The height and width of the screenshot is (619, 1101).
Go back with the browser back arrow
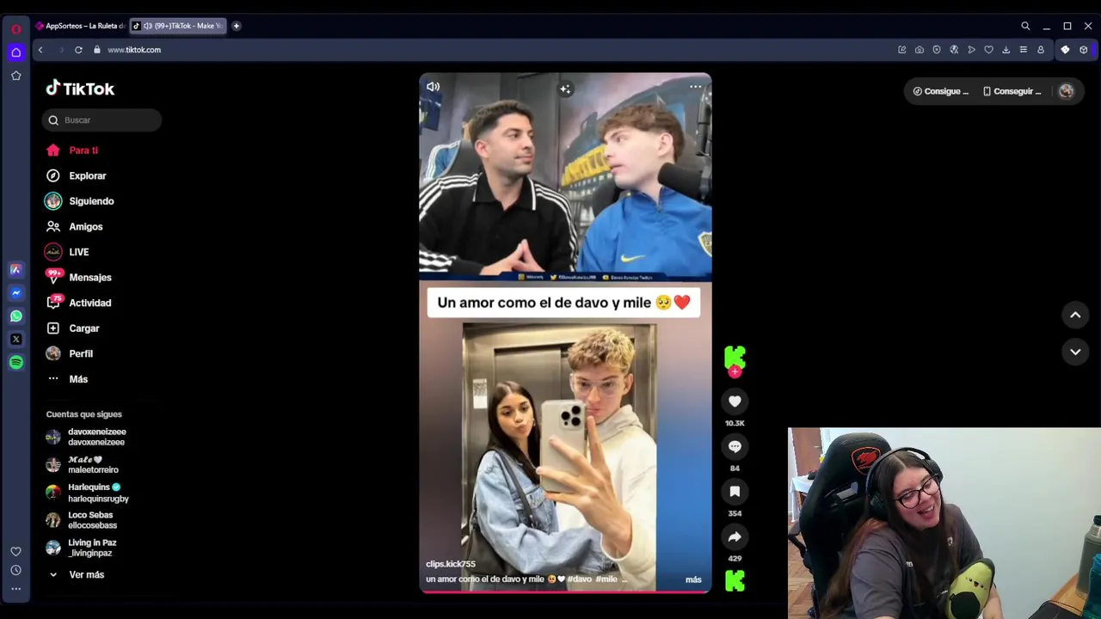point(40,50)
